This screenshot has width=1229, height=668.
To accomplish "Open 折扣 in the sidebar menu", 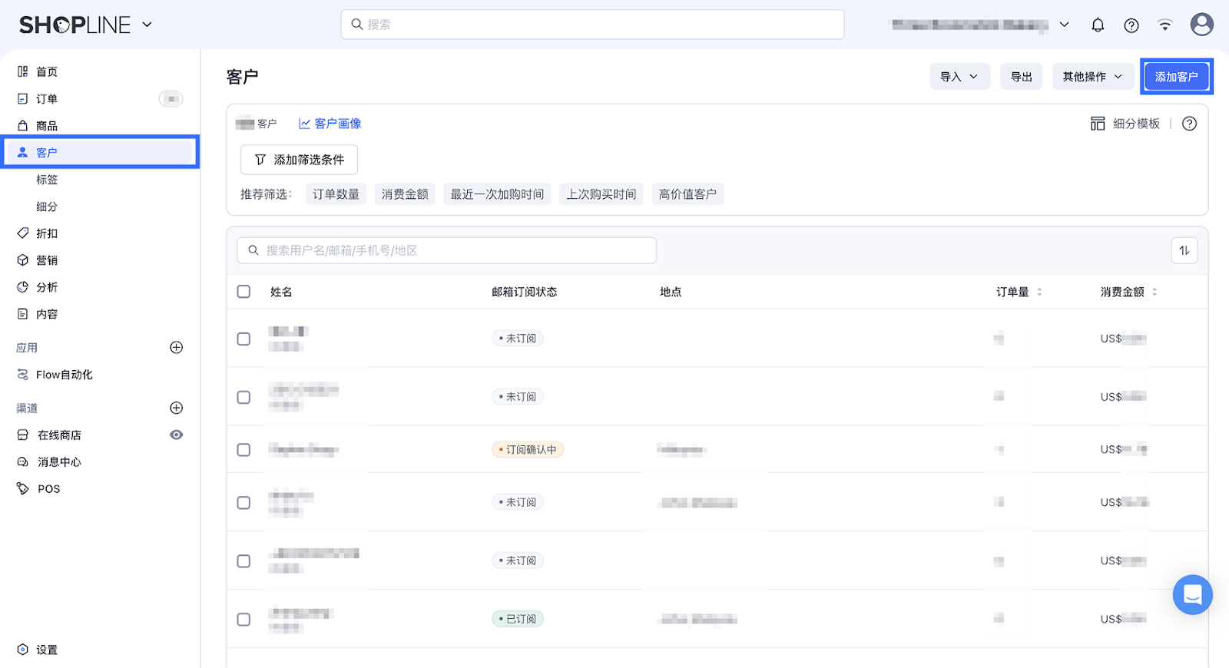I will 47,233.
